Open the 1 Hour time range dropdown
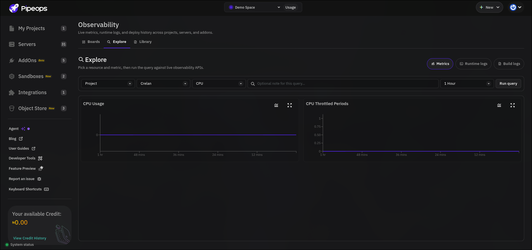The width and height of the screenshot is (532, 250). pyautogui.click(x=467, y=84)
